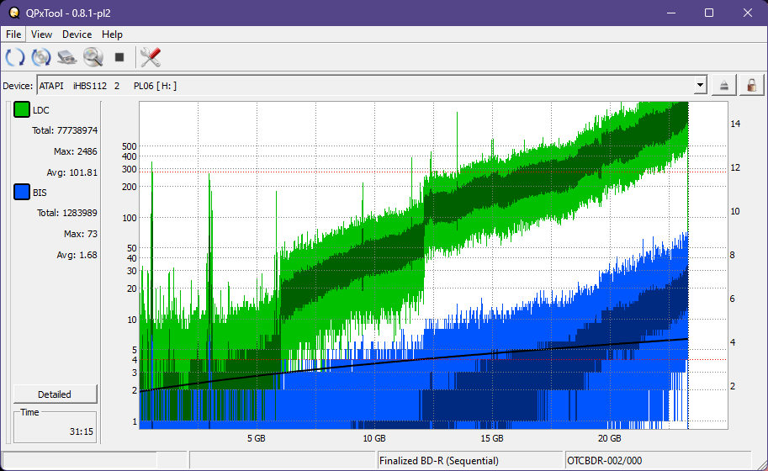Click the green LDC color swatch

tap(22, 110)
